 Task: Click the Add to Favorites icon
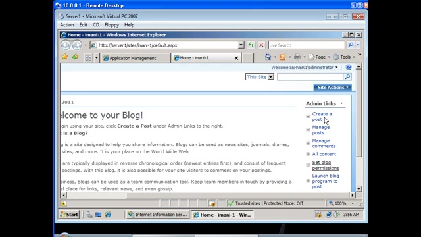click(x=75, y=57)
